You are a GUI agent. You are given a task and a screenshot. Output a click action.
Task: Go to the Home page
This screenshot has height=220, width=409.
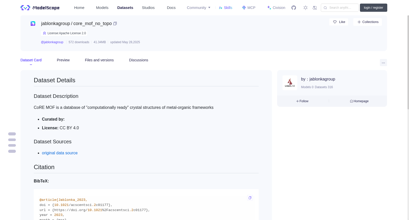tap(79, 8)
